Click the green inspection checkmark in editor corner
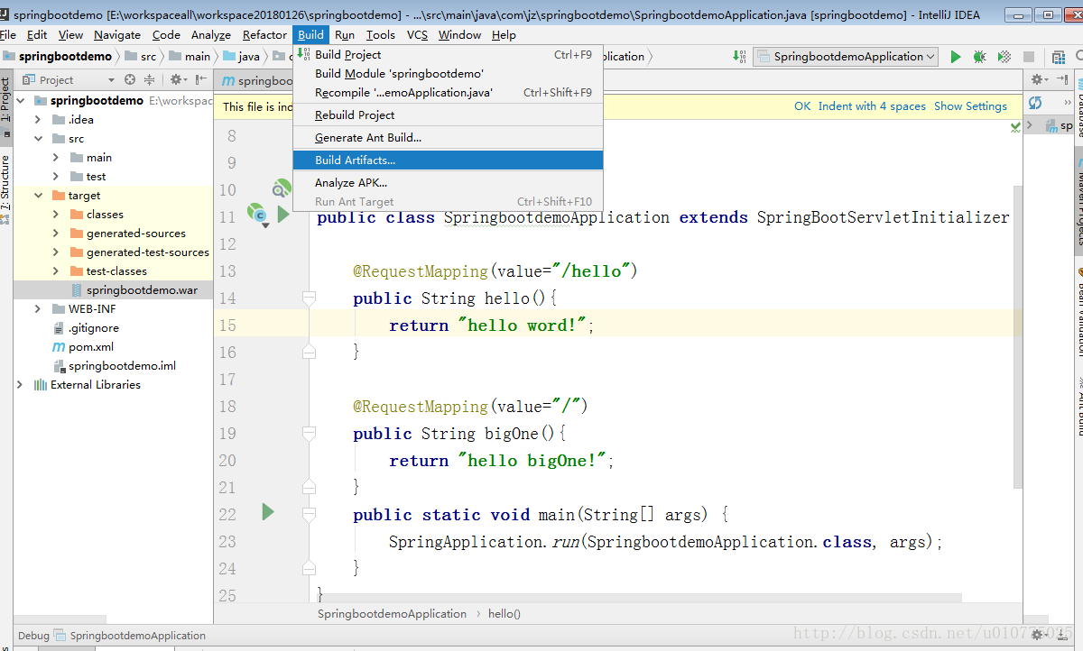This screenshot has width=1083, height=651. click(x=1015, y=128)
